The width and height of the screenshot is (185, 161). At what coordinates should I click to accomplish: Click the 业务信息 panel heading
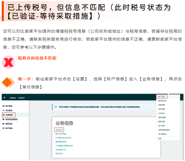[x=64, y=123]
